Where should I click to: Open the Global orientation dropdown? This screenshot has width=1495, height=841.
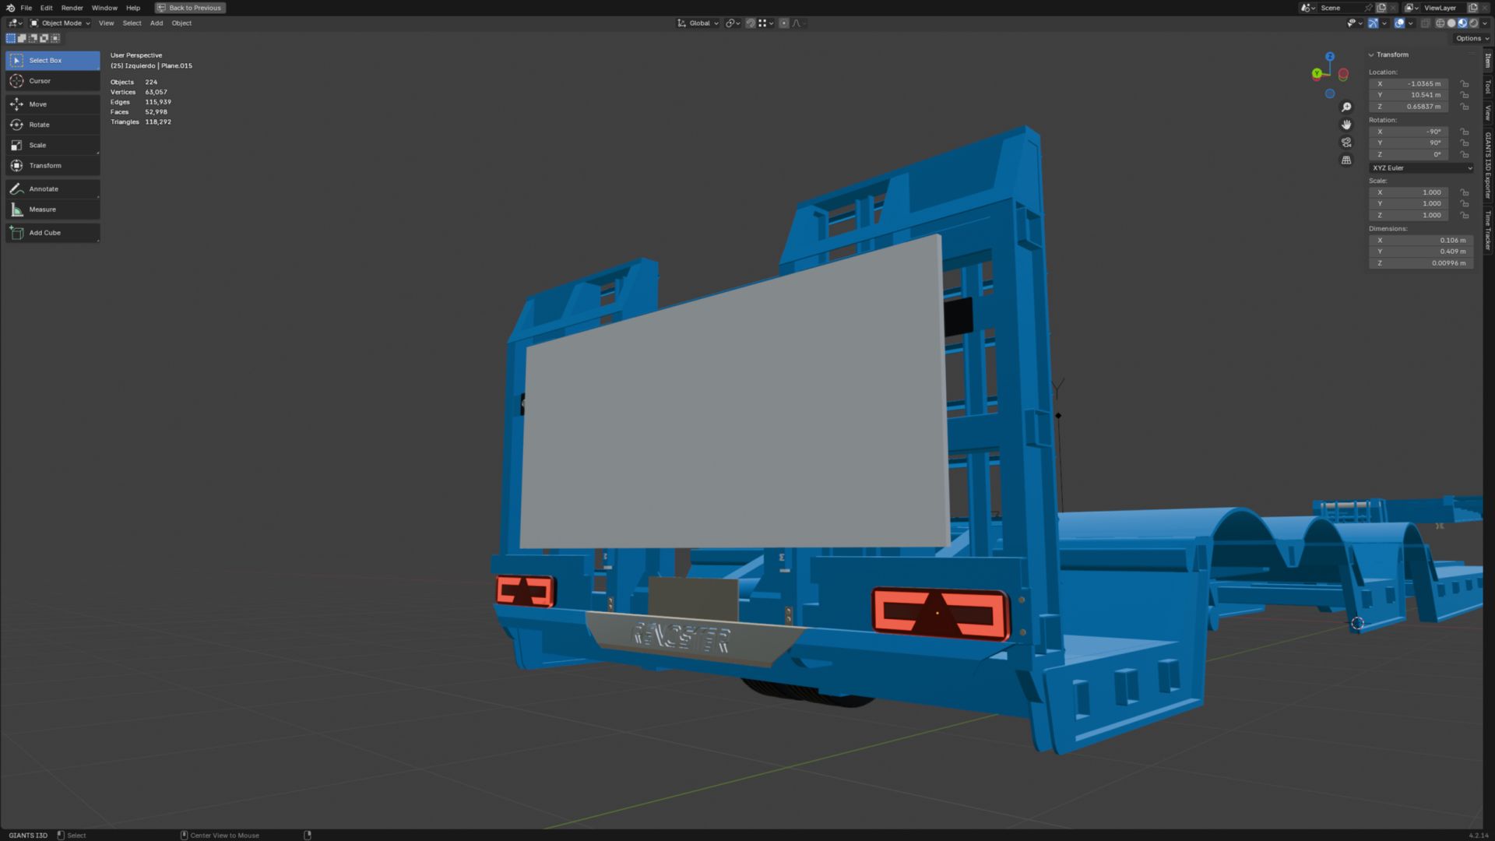point(698,23)
